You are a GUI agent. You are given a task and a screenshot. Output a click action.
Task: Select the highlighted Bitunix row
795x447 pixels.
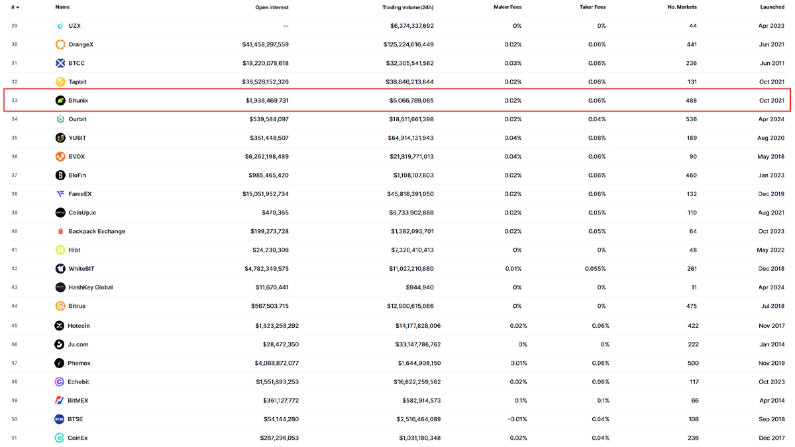point(397,100)
